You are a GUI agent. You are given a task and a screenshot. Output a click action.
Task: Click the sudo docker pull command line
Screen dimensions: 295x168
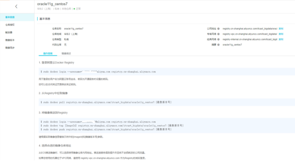106,102
